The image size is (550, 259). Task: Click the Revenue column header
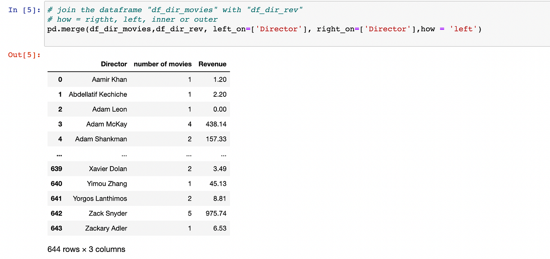click(x=212, y=64)
